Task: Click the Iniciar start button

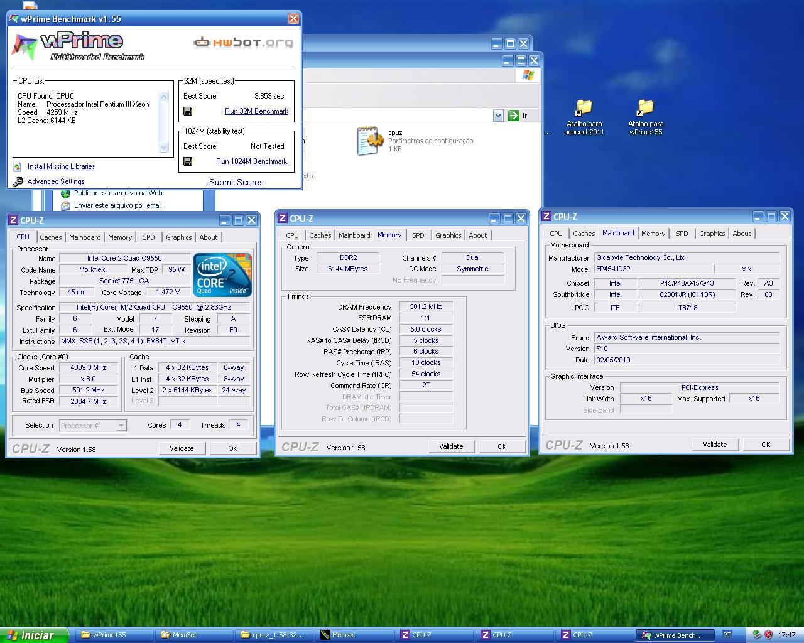Action: click(34, 635)
